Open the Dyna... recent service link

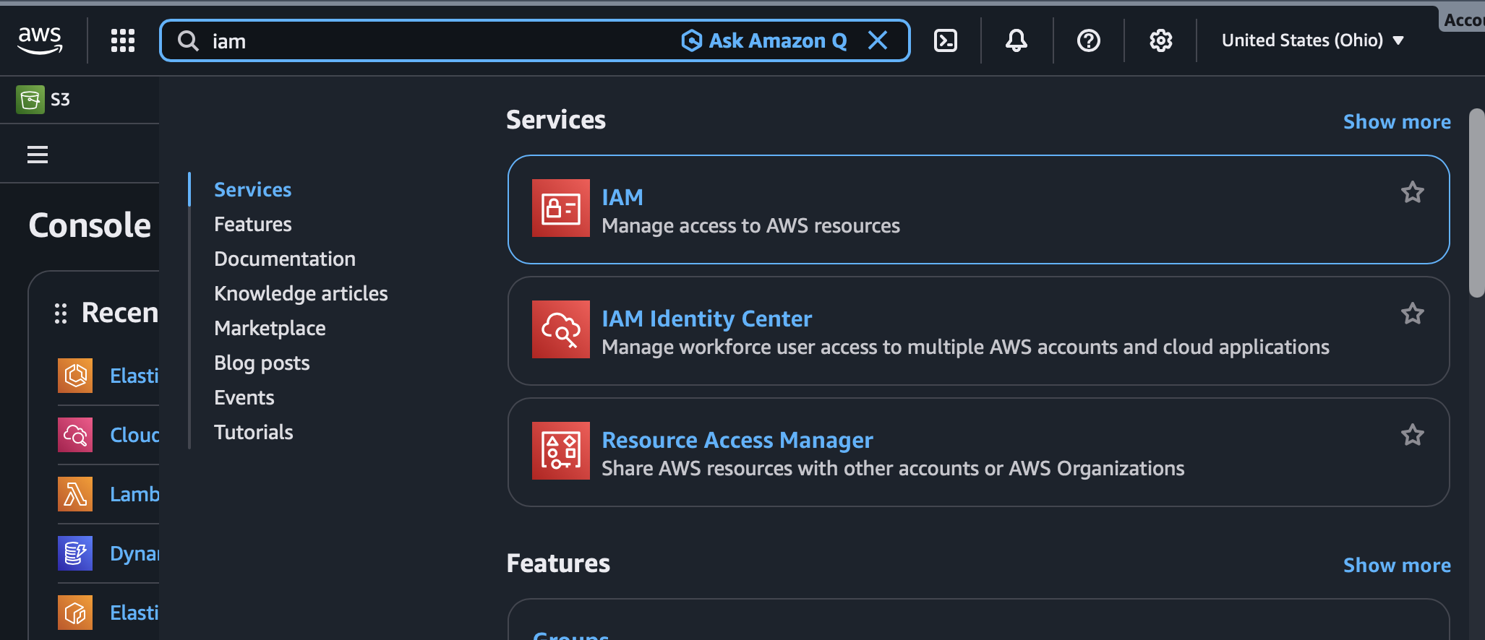coord(134,553)
